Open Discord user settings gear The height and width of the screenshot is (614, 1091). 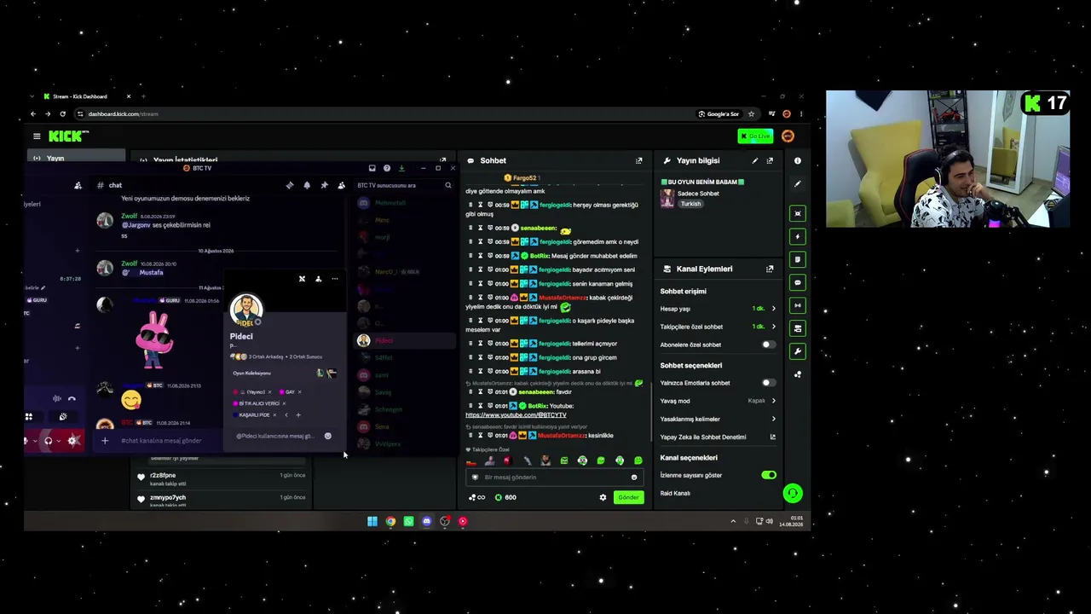click(72, 441)
